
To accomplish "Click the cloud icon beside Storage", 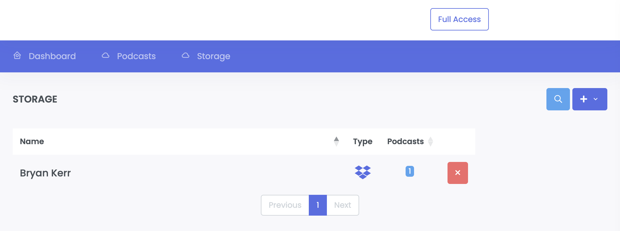I will coord(185,55).
